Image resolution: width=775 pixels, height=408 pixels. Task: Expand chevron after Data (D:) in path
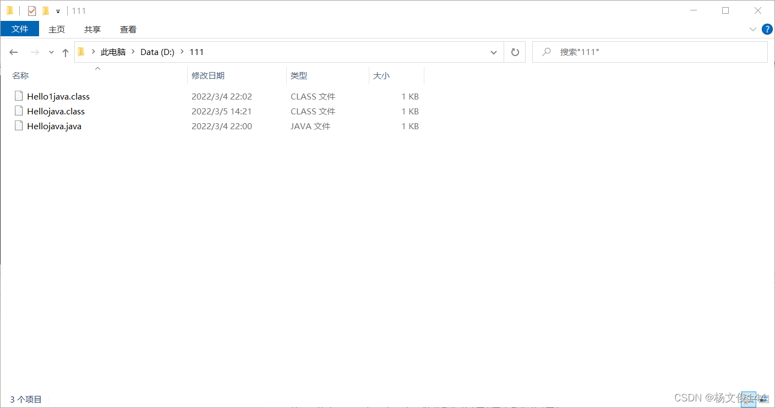point(182,52)
